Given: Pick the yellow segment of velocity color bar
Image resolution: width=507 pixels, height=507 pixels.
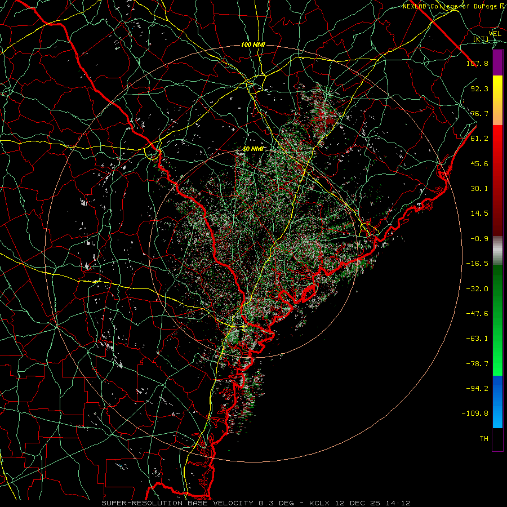Looking at the screenshot, I should pyautogui.click(x=497, y=100).
